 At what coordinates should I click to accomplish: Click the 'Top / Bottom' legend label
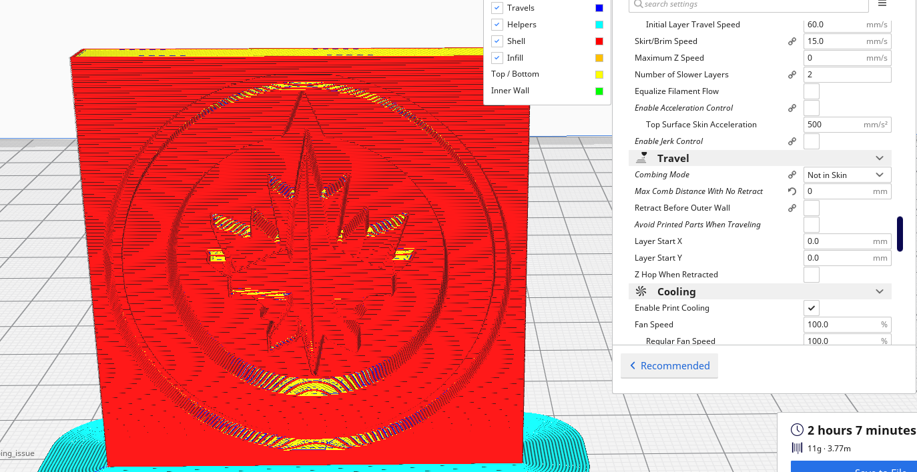[515, 74]
